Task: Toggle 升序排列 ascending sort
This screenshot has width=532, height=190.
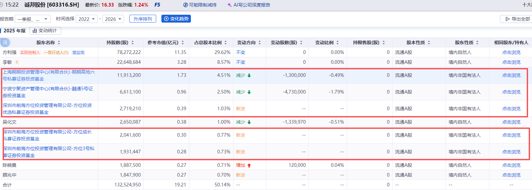Action: click(142, 19)
